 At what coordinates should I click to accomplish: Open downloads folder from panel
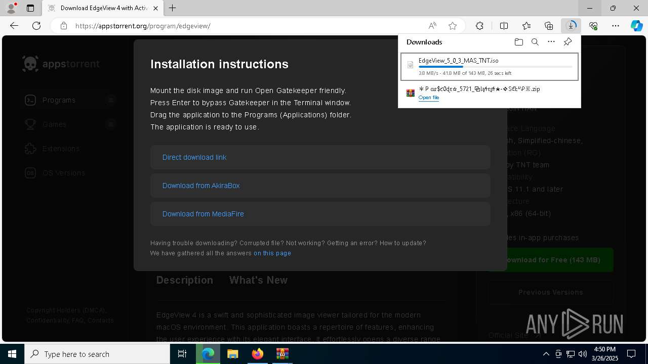tap(518, 42)
